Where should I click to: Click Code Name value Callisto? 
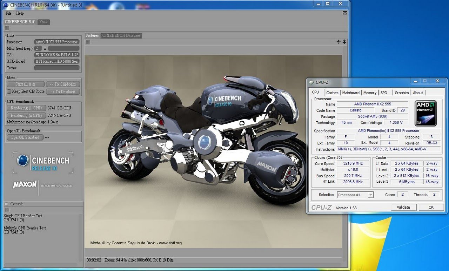pyautogui.click(x=355, y=110)
